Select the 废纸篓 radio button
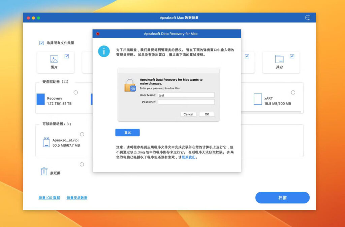This screenshot has height=227, width=345. point(82,164)
